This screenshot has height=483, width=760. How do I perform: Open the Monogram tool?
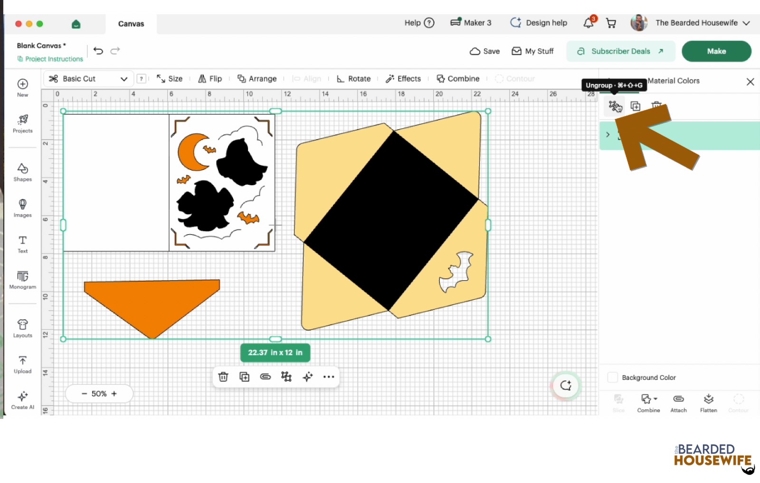tap(23, 280)
